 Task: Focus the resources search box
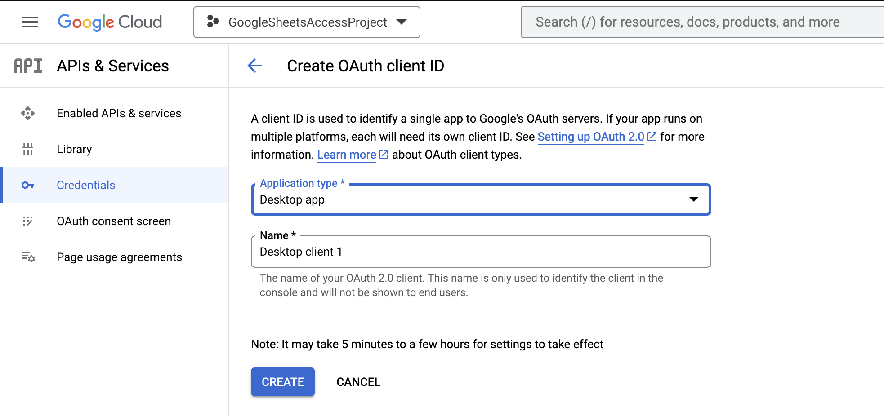pyautogui.click(x=702, y=22)
